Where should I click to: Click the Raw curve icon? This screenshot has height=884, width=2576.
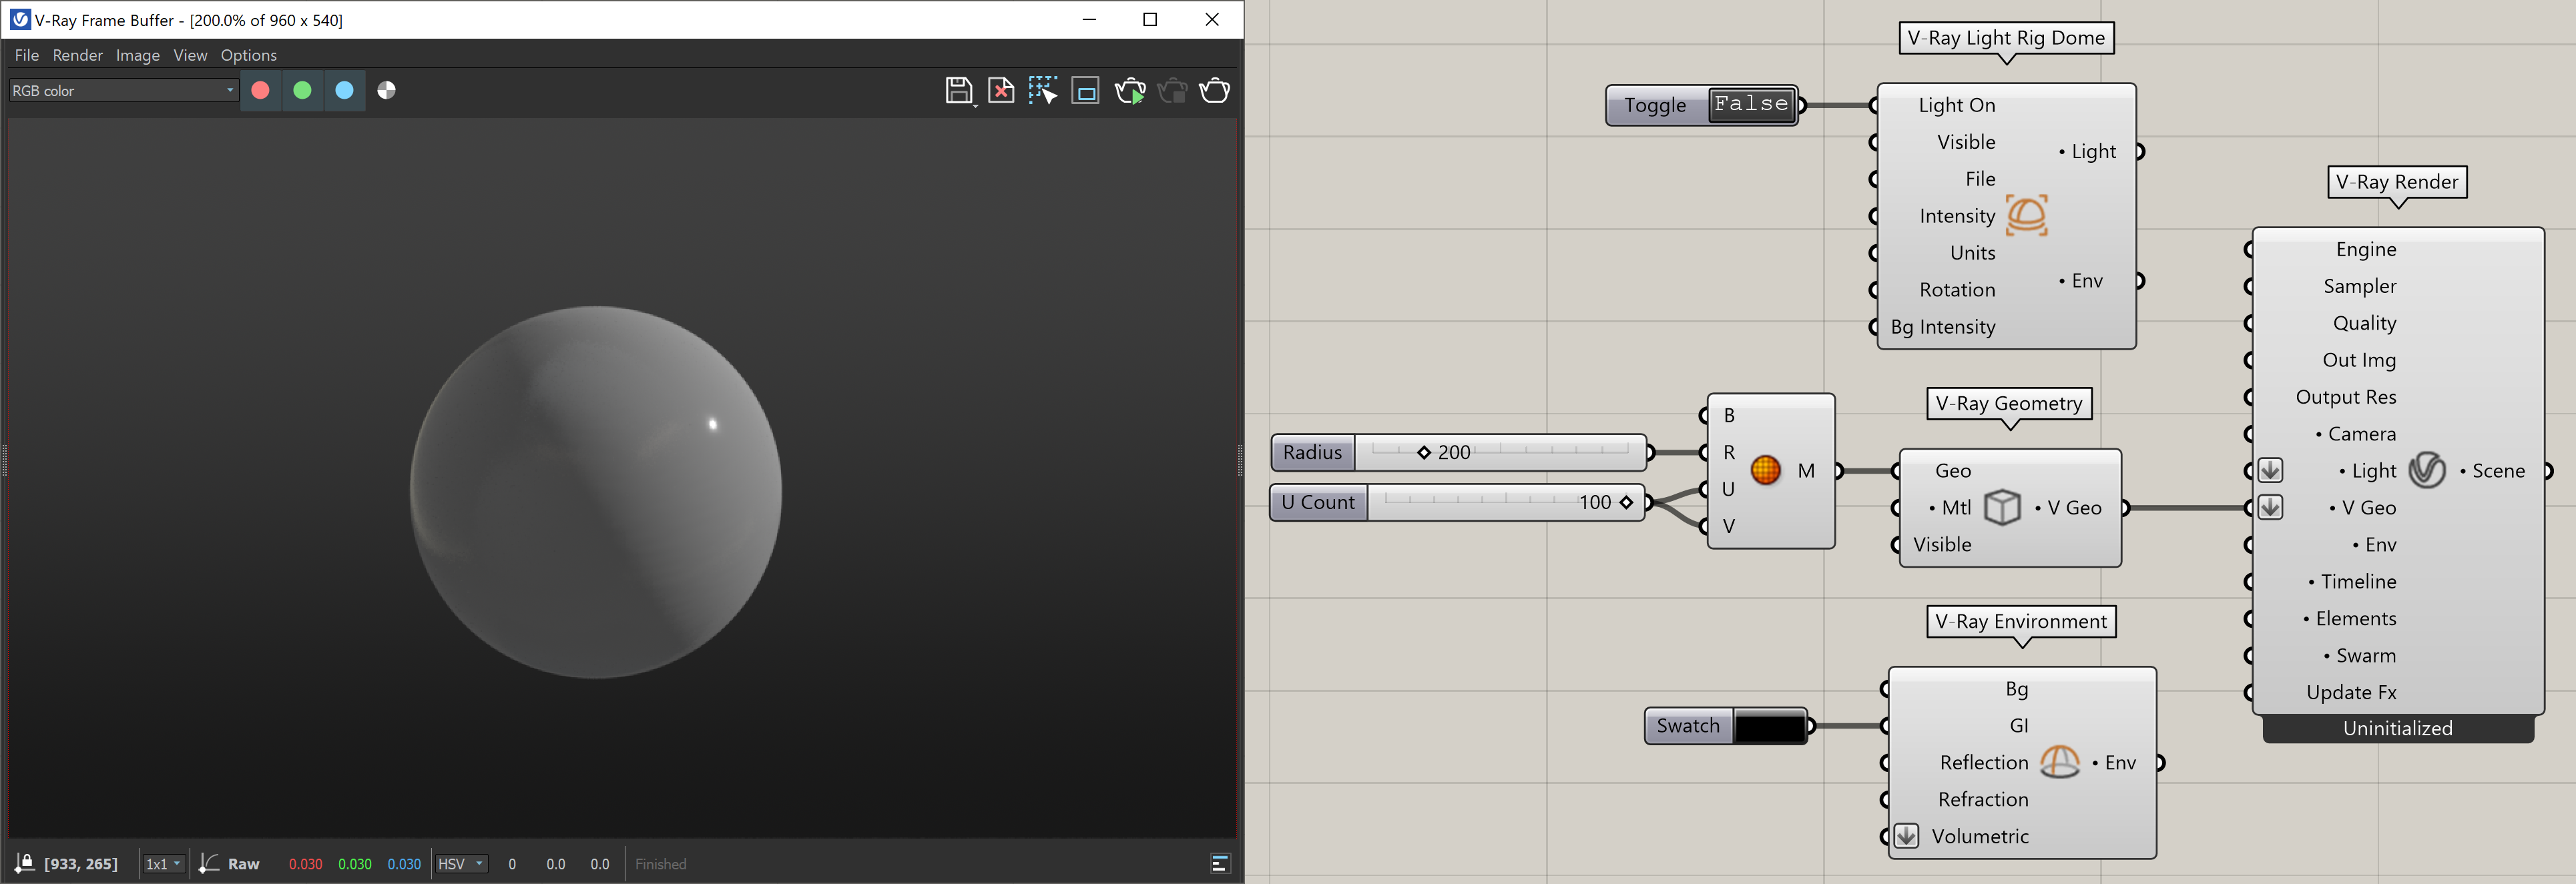(208, 864)
